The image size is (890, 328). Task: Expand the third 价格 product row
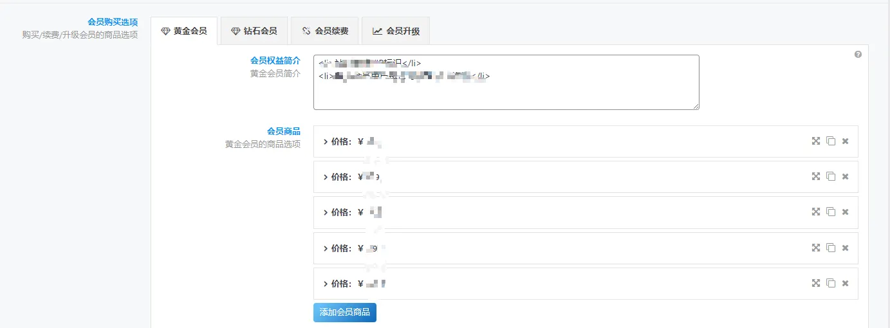coord(586,212)
